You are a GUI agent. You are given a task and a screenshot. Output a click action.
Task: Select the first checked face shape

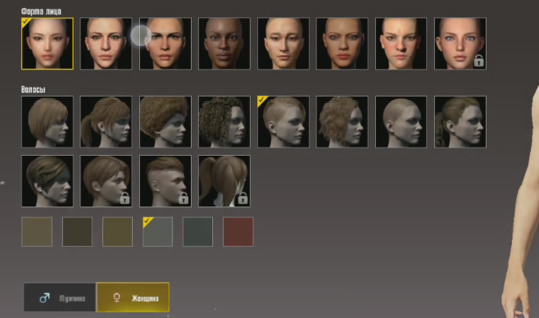click(x=48, y=43)
